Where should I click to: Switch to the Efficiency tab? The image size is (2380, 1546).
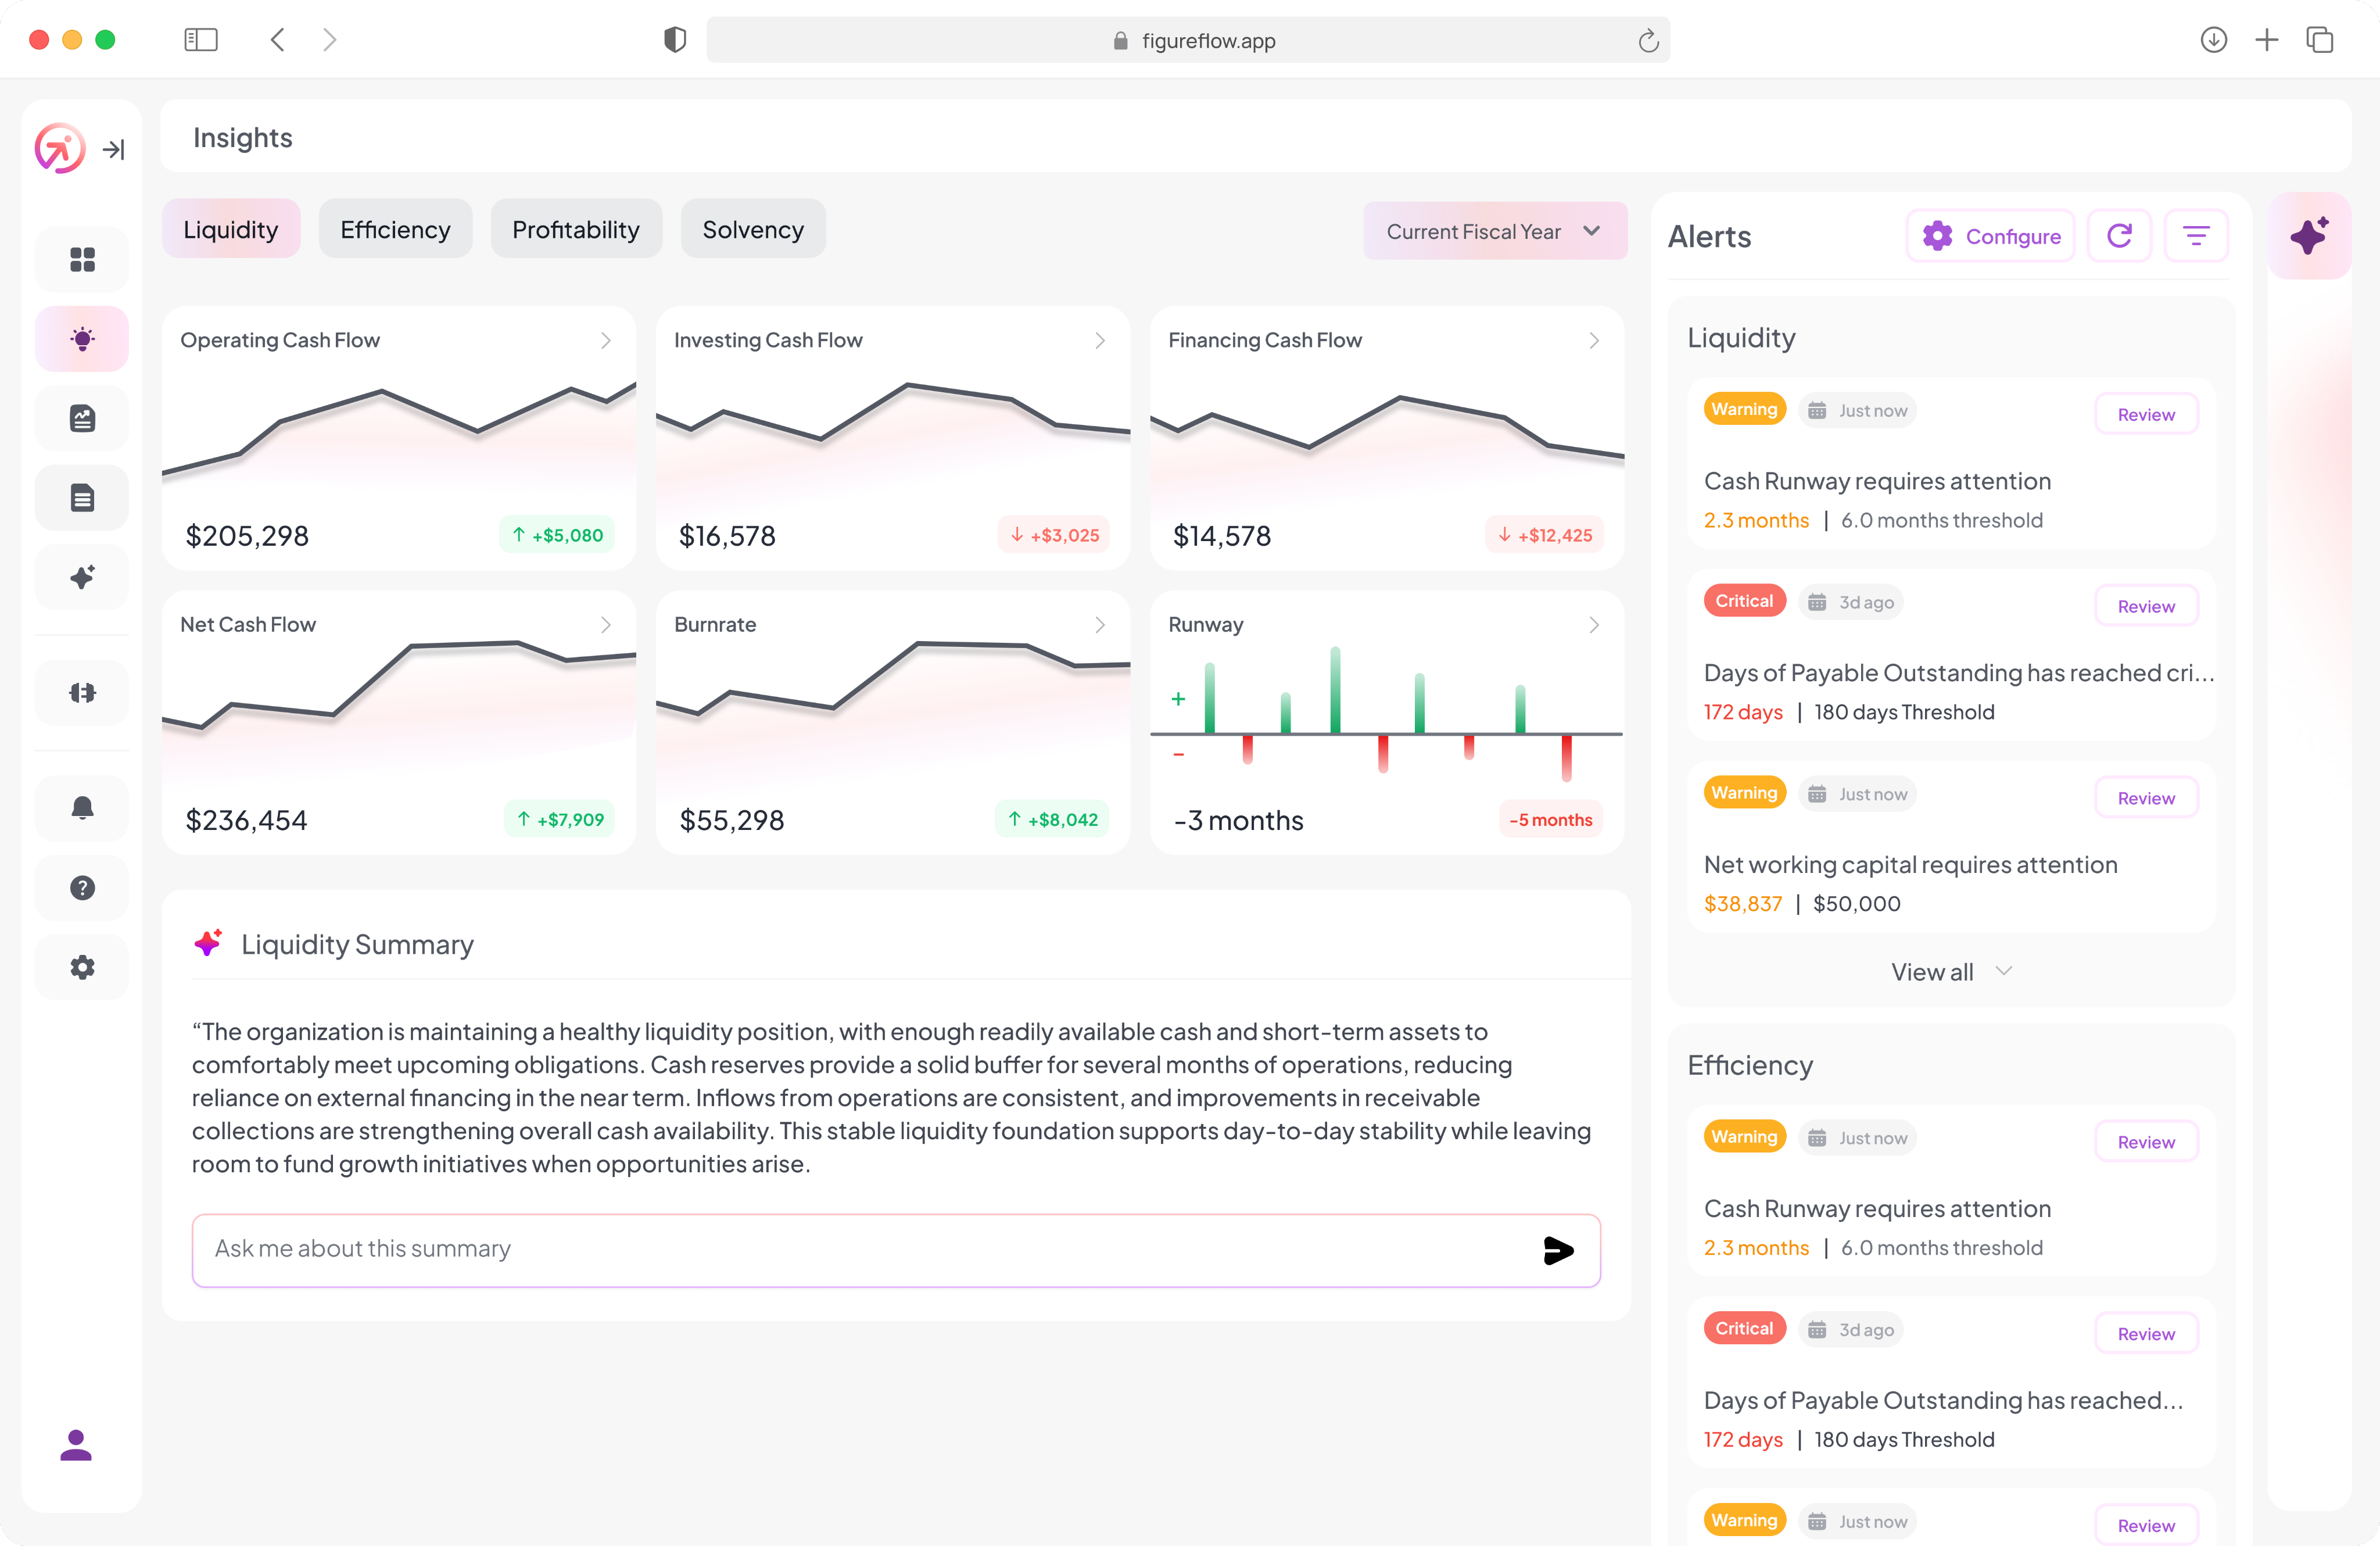point(395,230)
